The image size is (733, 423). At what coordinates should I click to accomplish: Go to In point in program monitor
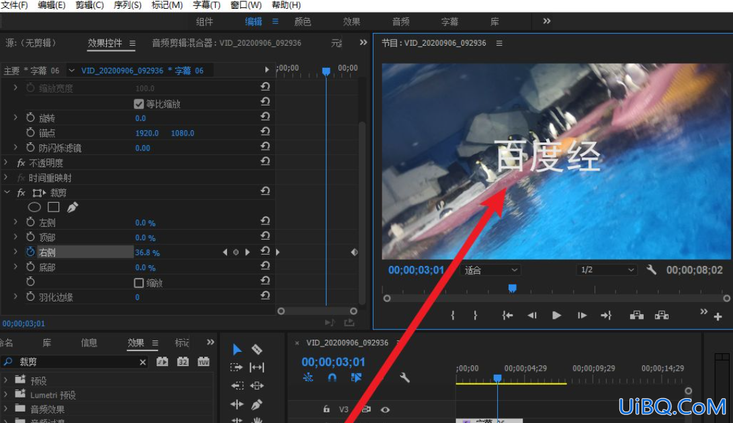(x=507, y=316)
